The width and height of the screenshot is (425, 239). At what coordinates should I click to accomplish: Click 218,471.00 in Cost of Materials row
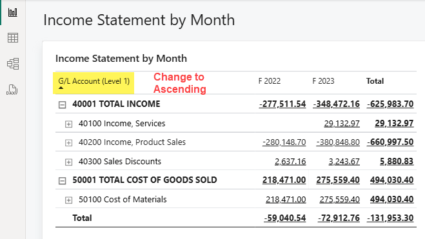click(x=286, y=200)
